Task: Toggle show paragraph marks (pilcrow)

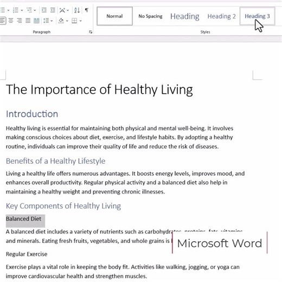Action: 87,10
